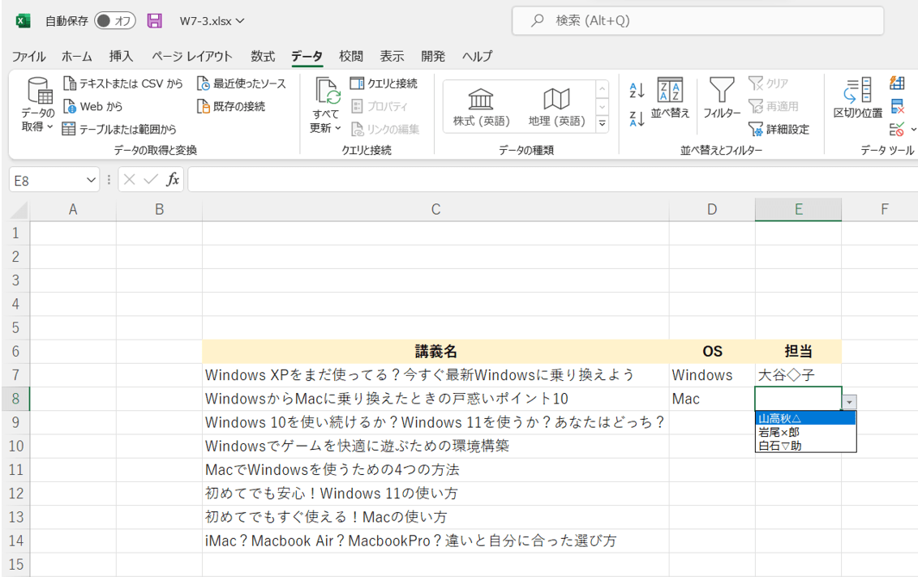Switch to the ホーム tab

click(77, 56)
